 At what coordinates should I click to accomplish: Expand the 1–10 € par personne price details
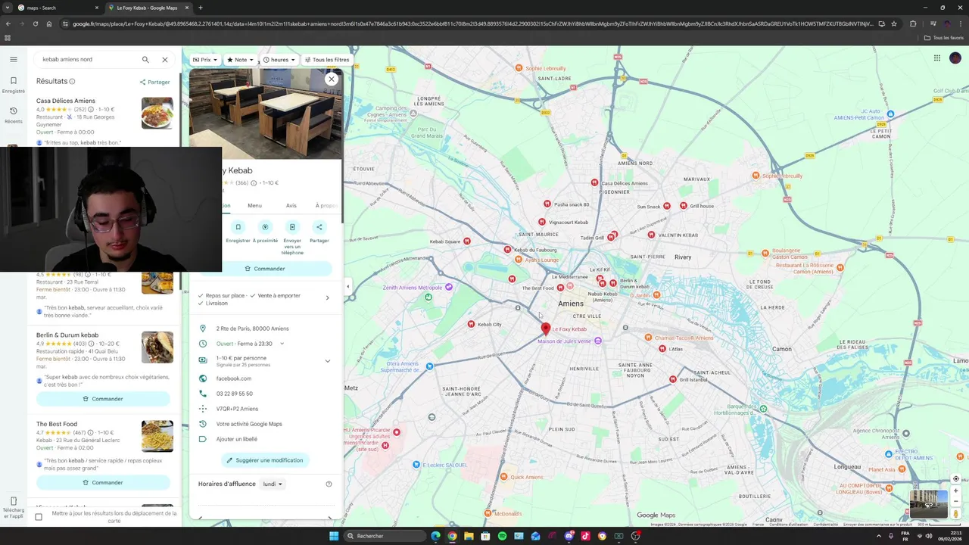click(x=327, y=361)
